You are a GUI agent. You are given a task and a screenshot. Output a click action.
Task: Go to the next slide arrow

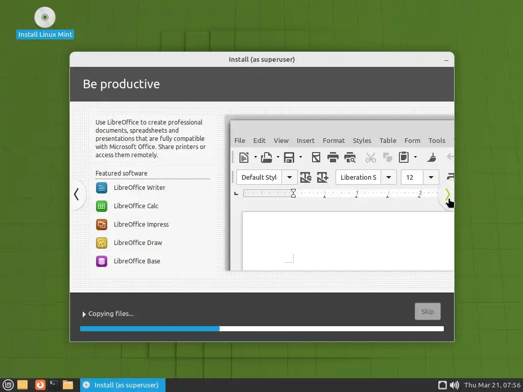(x=447, y=194)
